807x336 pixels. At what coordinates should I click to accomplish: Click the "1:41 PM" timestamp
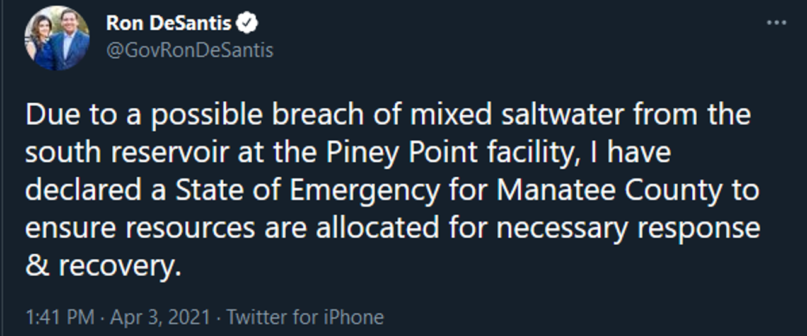59,317
